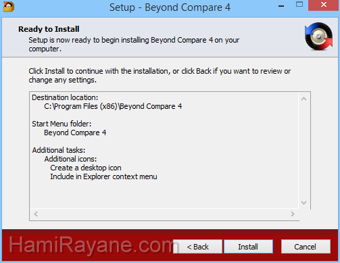Click the 'Destination location:' label
This screenshot has height=263, width=340.
[65, 97]
